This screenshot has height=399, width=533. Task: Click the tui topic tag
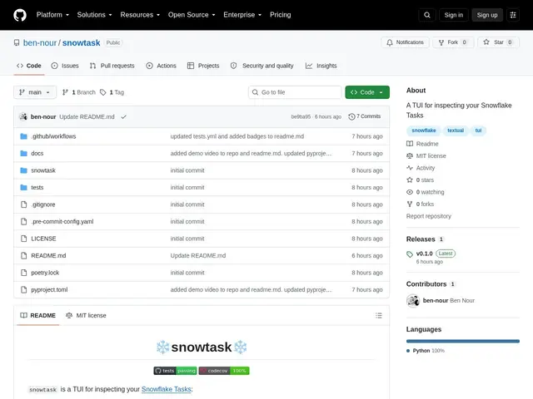click(x=478, y=131)
